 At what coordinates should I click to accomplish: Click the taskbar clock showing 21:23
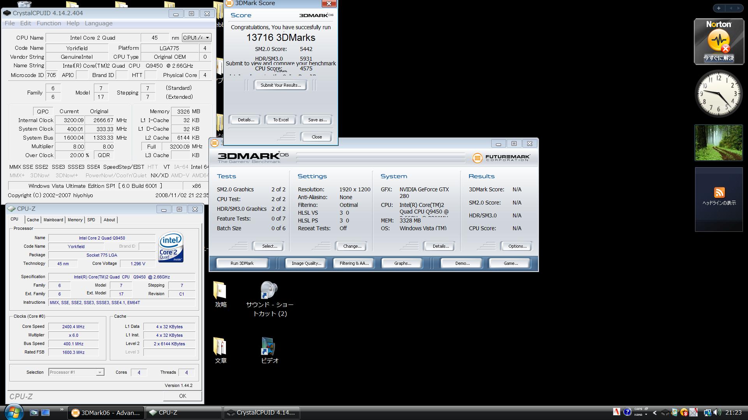tap(733, 413)
